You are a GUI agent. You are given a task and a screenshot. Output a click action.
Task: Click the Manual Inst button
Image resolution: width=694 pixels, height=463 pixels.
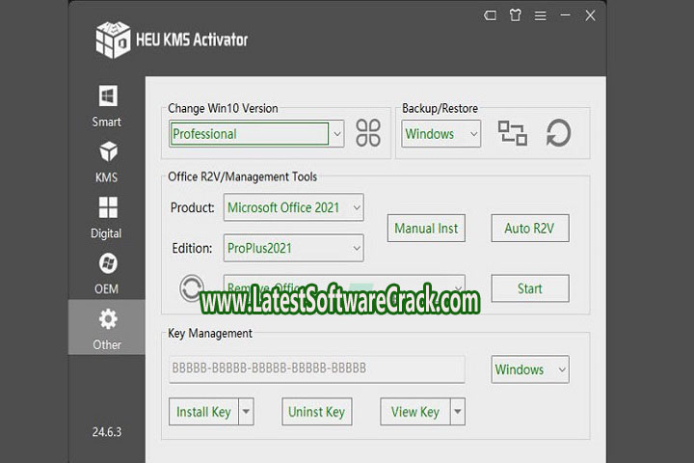[427, 229]
